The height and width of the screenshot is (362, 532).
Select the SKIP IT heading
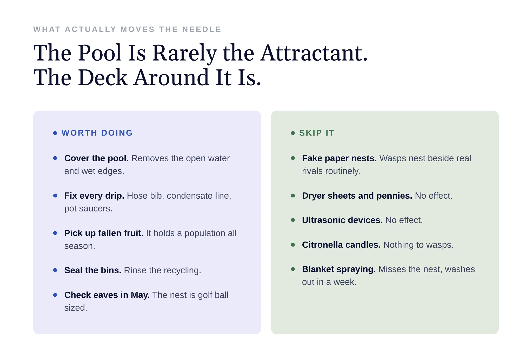coord(317,133)
